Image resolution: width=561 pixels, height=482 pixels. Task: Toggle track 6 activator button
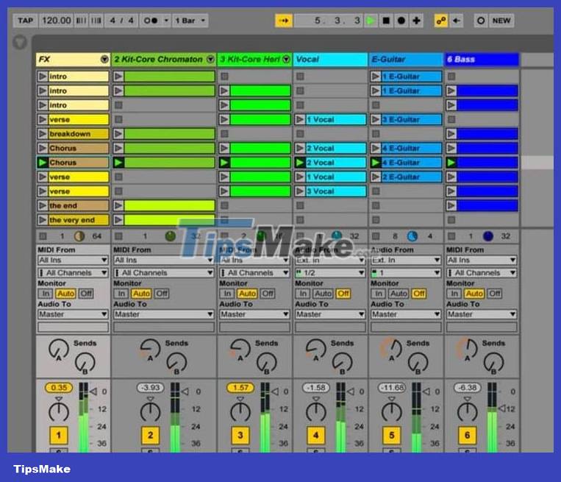pyautogui.click(x=468, y=435)
